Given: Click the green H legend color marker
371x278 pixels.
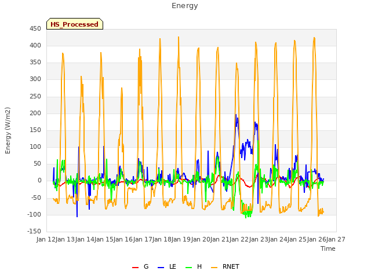Looking at the screenshot, I should pyautogui.click(x=189, y=268).
